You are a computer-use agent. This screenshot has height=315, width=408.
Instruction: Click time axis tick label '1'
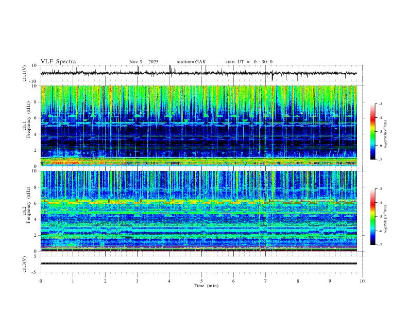click(x=73, y=281)
